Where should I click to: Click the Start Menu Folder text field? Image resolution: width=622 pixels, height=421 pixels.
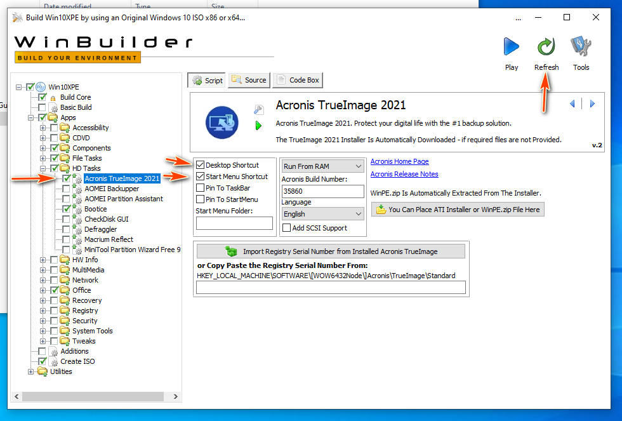click(x=234, y=223)
